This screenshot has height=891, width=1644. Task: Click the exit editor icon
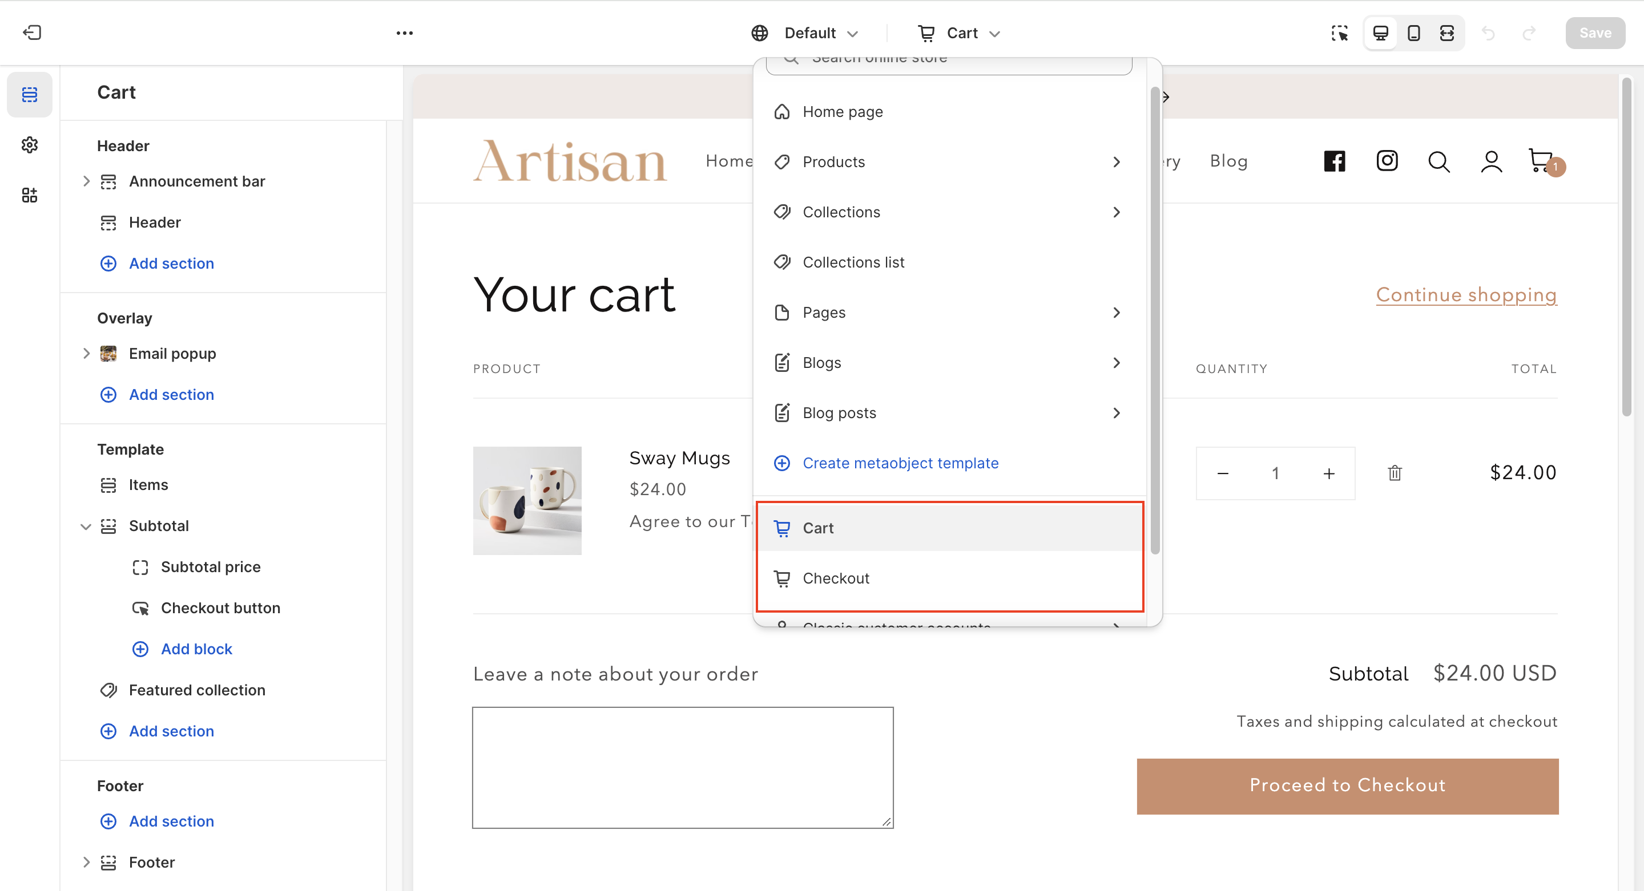(32, 33)
